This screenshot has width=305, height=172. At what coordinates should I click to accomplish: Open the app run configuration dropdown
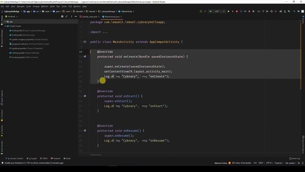pyautogui.click(x=217, y=11)
